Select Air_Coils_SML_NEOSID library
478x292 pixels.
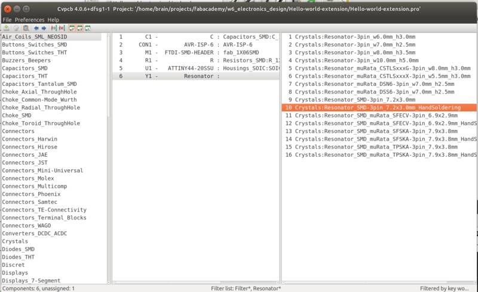coord(51,37)
